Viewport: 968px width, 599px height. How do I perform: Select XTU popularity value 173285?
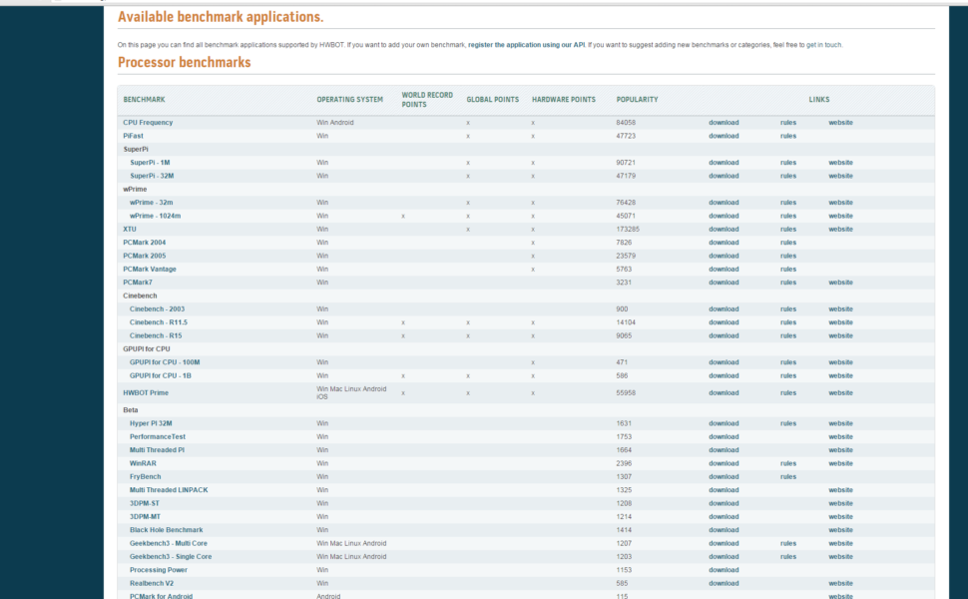628,229
